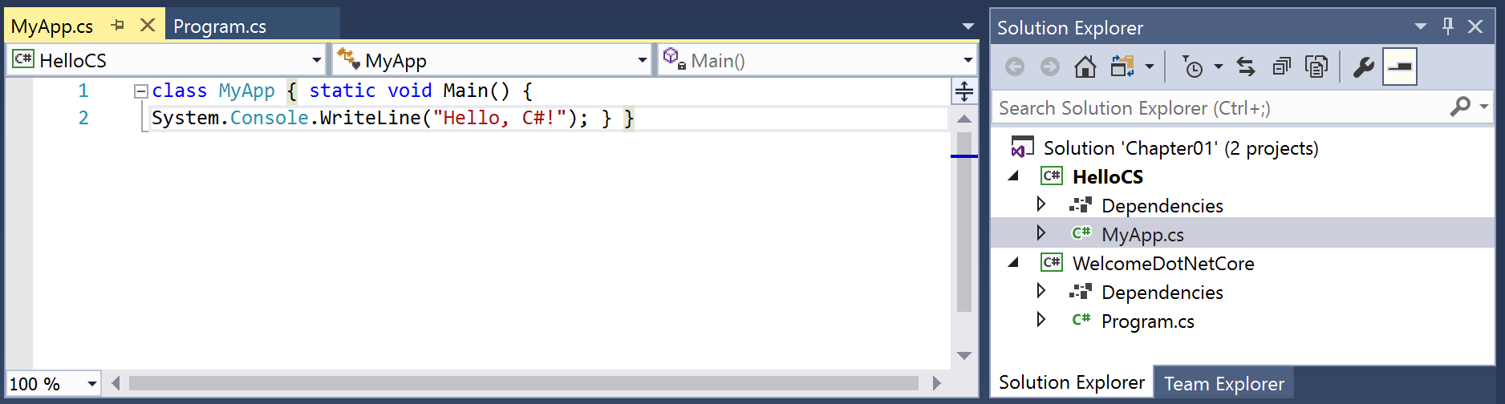Click the static keyword in code
The image size is (1505, 404).
click(343, 91)
